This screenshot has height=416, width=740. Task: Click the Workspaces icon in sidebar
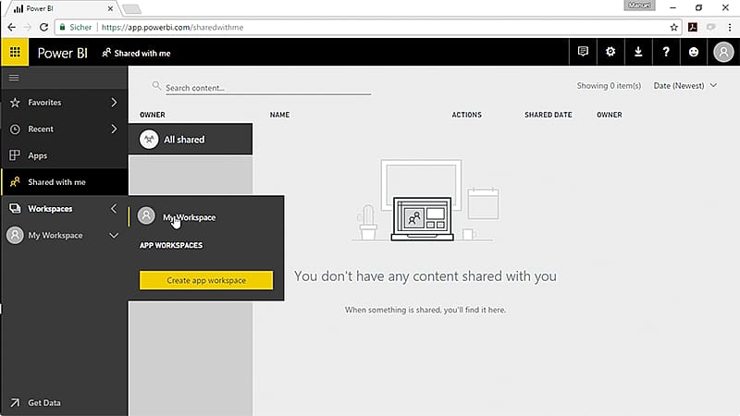15,209
